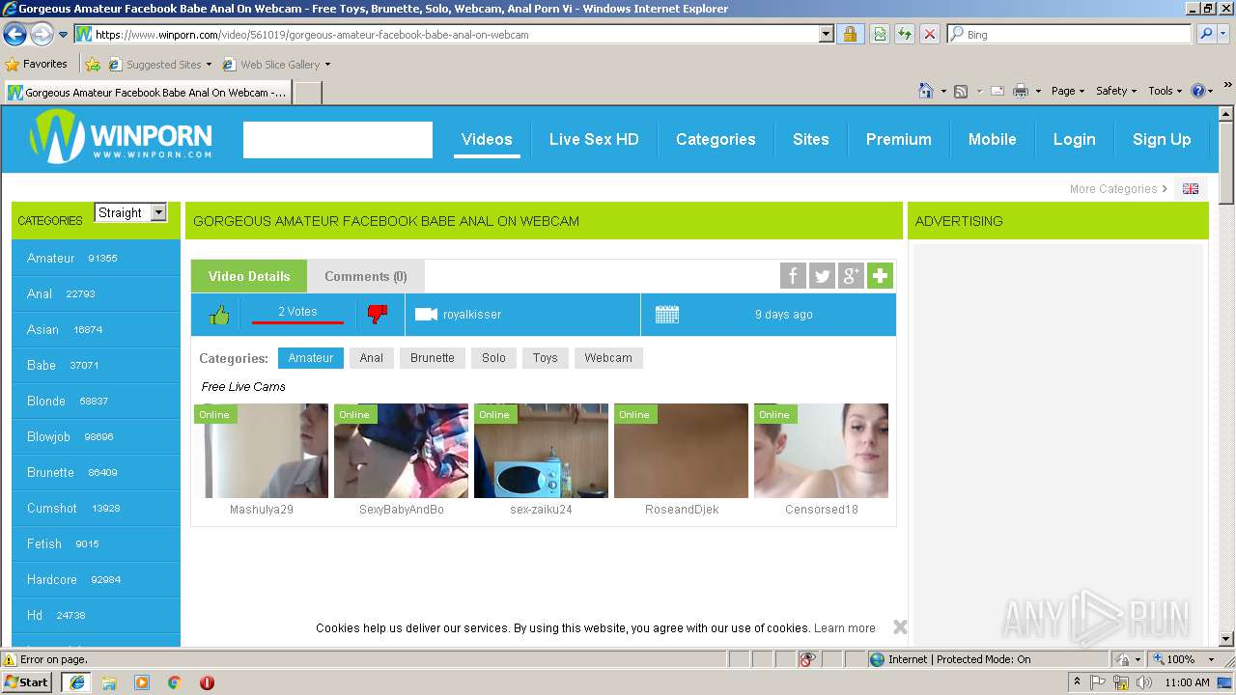Click the Print icon
Screen dimensions: 1236x695
click(1020, 91)
